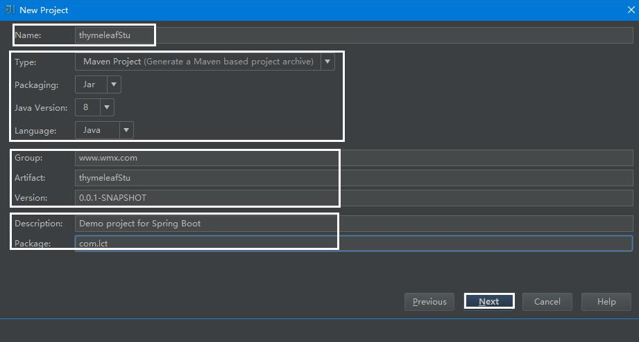The image size is (639, 342).
Task: Focus the Artifact field with thymeleafStu
Action: coord(354,178)
